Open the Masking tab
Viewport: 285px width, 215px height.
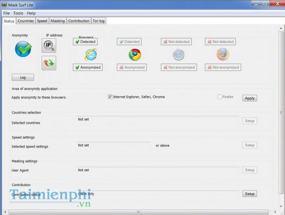click(x=57, y=21)
